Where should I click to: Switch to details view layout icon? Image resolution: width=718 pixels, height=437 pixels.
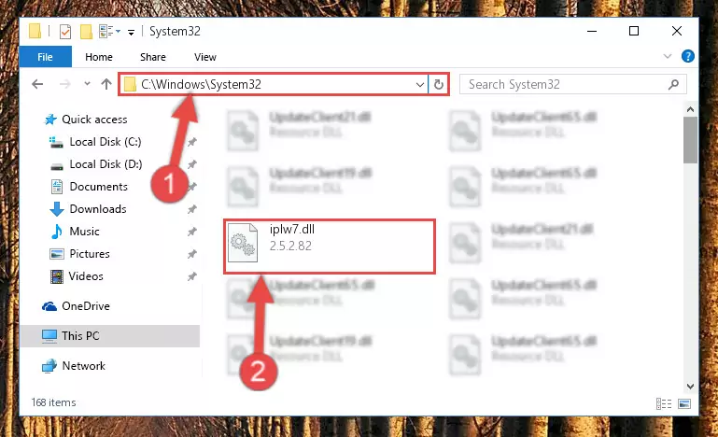664,403
